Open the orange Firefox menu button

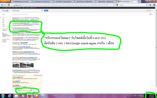[x=5, y=1]
